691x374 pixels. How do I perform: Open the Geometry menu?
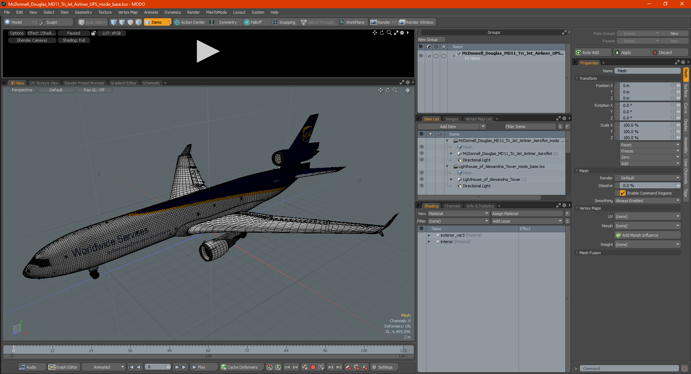(x=83, y=12)
